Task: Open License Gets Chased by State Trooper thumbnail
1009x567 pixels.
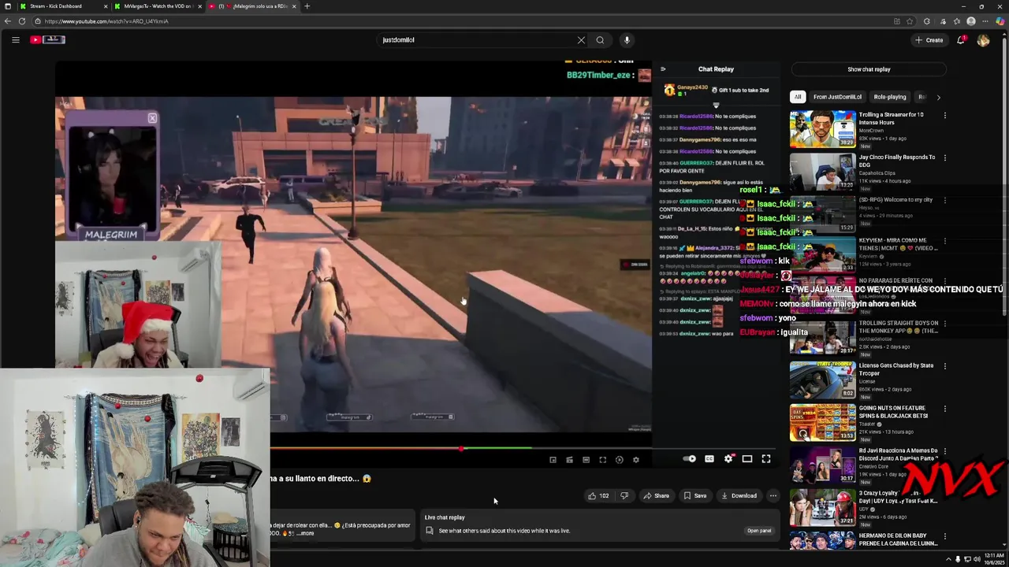Action: point(822,380)
